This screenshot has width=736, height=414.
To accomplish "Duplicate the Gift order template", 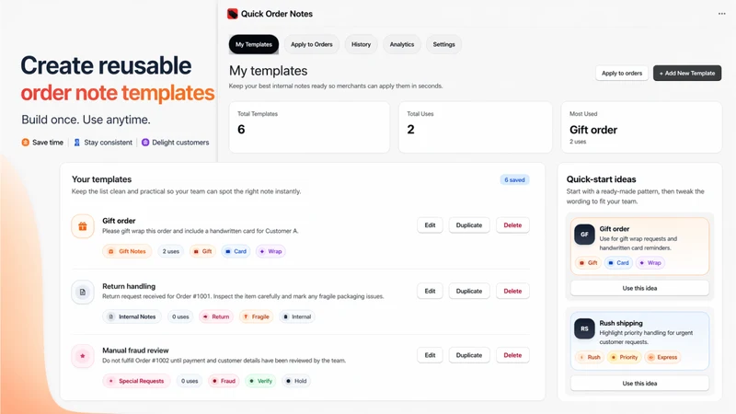I will [469, 225].
